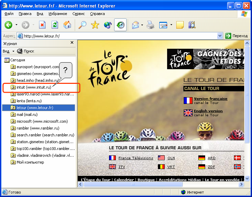This screenshot has height=197, width=252.
Task: Open the Forward button dropdown arrow
Action: tap(33, 25)
